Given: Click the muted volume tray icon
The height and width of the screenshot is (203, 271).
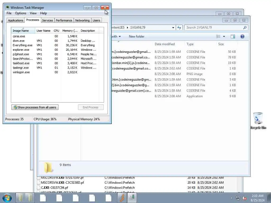Looking at the screenshot, I should point(244,198).
